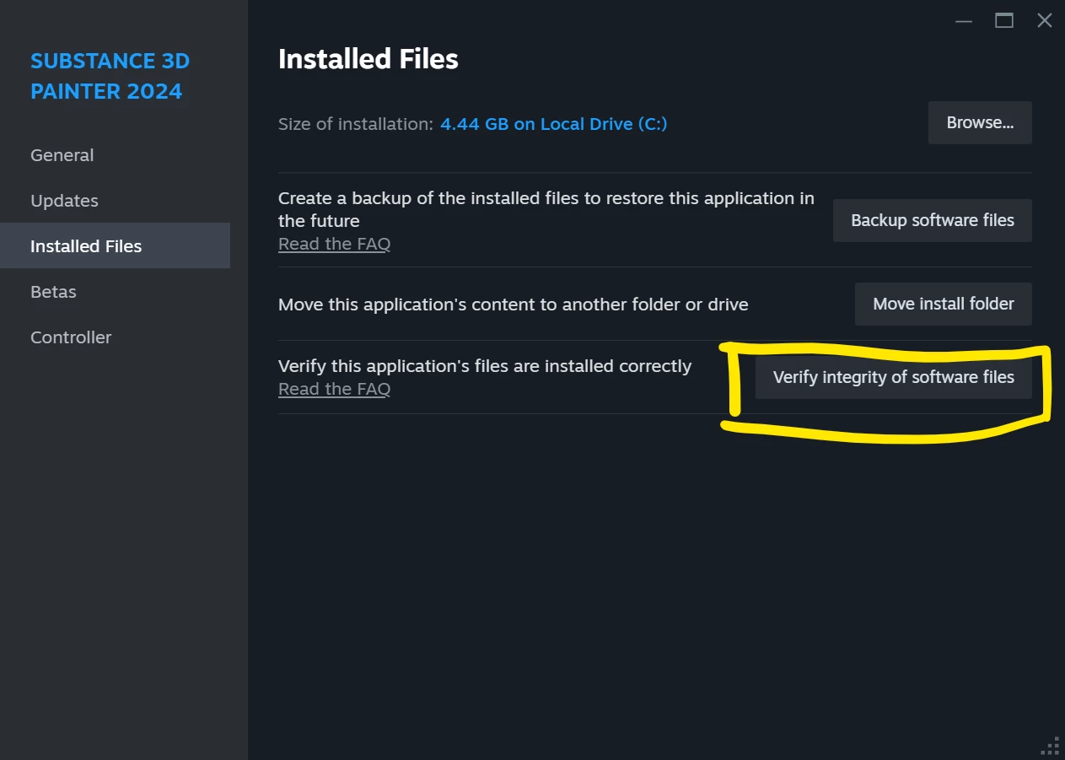The height and width of the screenshot is (760, 1065).
Task: Click 'Move this application's content' description text
Action: coord(514,305)
